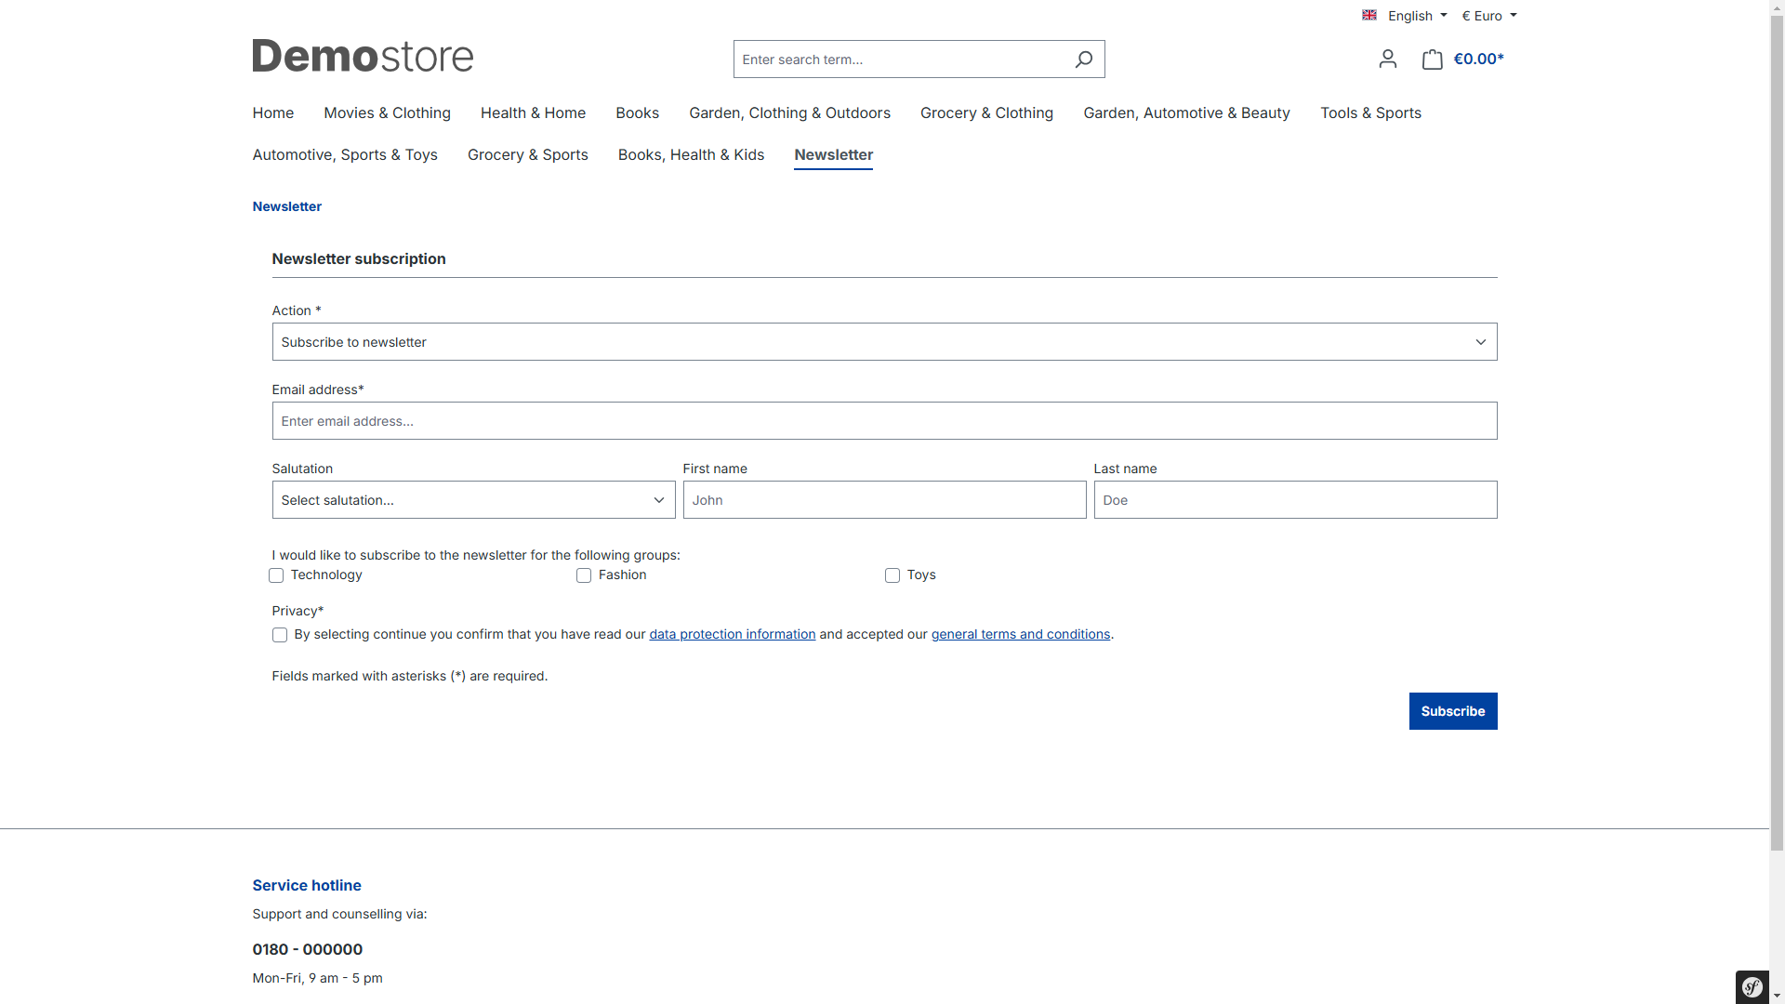This screenshot has height=1004, width=1785.
Task: Open the shopping cart bag icon
Action: 1432,59
